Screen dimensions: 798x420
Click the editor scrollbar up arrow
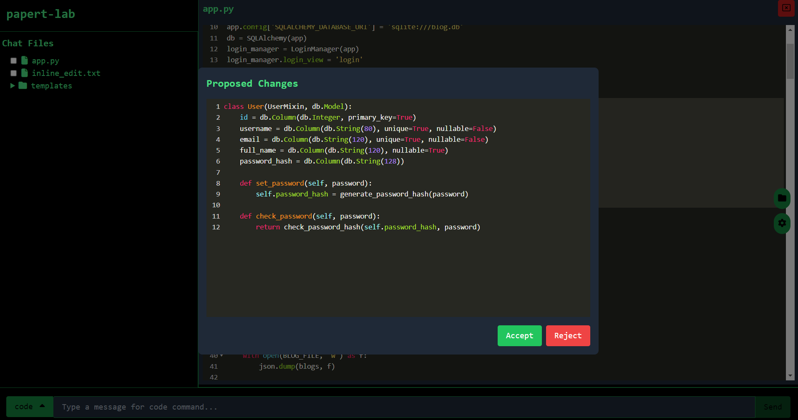(790, 30)
